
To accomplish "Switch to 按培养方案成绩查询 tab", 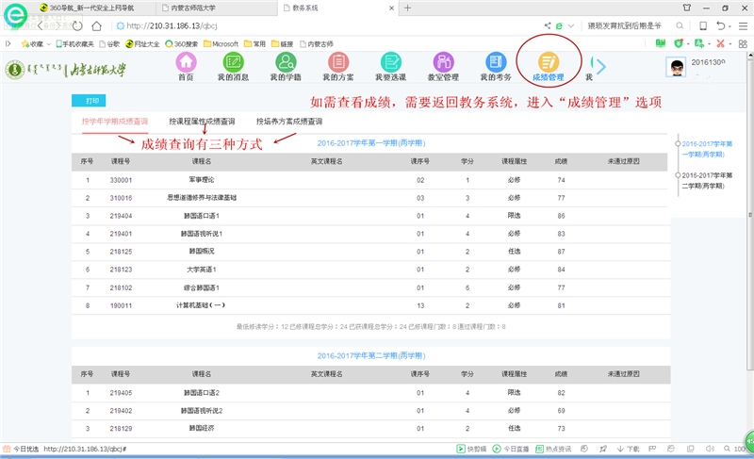I will 289,122.
